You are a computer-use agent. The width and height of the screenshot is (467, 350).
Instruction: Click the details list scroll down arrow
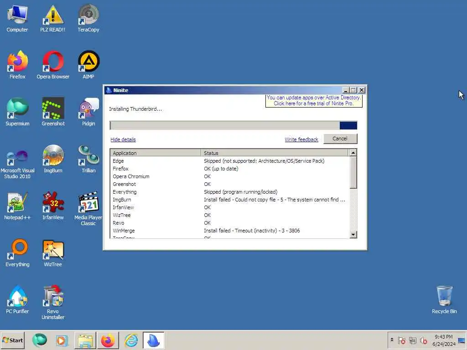click(x=353, y=235)
